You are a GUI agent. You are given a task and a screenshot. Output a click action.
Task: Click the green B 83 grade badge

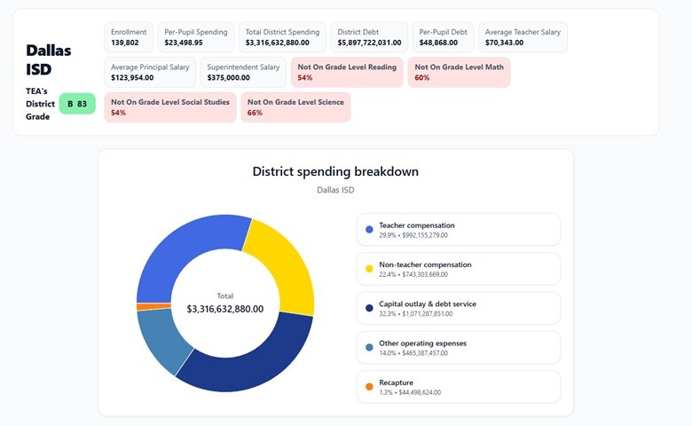tap(76, 104)
